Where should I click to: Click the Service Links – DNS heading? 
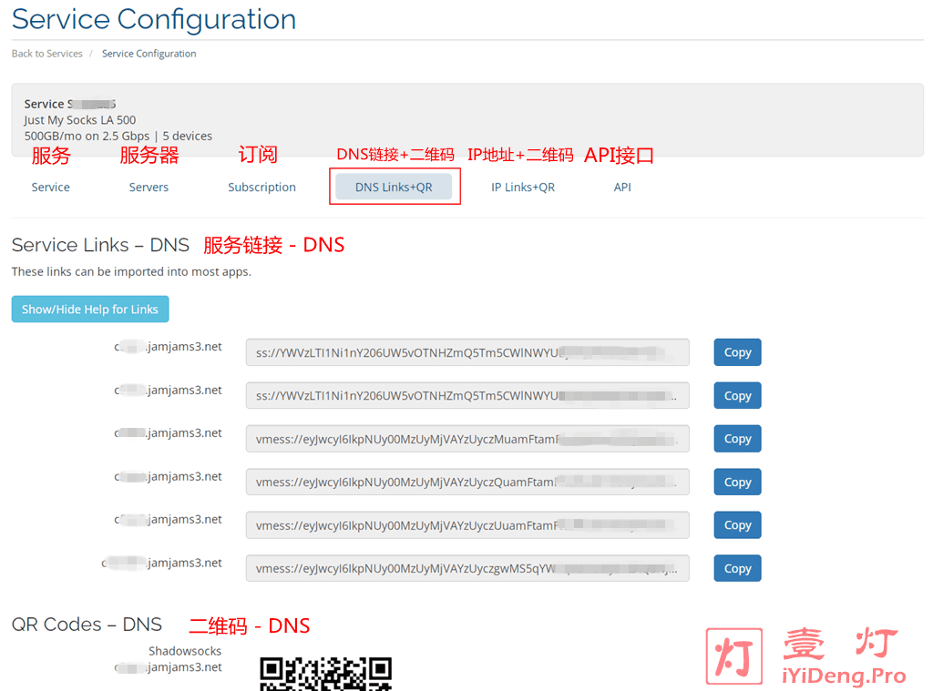(100, 245)
